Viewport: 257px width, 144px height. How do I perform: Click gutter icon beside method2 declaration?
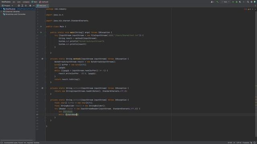tap(42, 88)
